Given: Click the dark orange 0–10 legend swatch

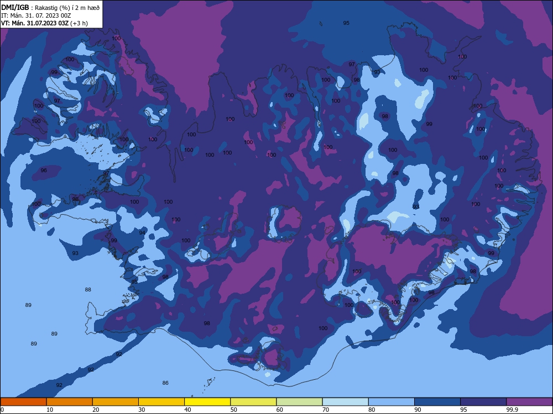Looking at the screenshot, I should point(23,402).
